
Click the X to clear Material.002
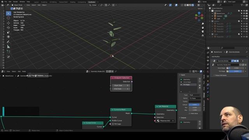[173, 121]
